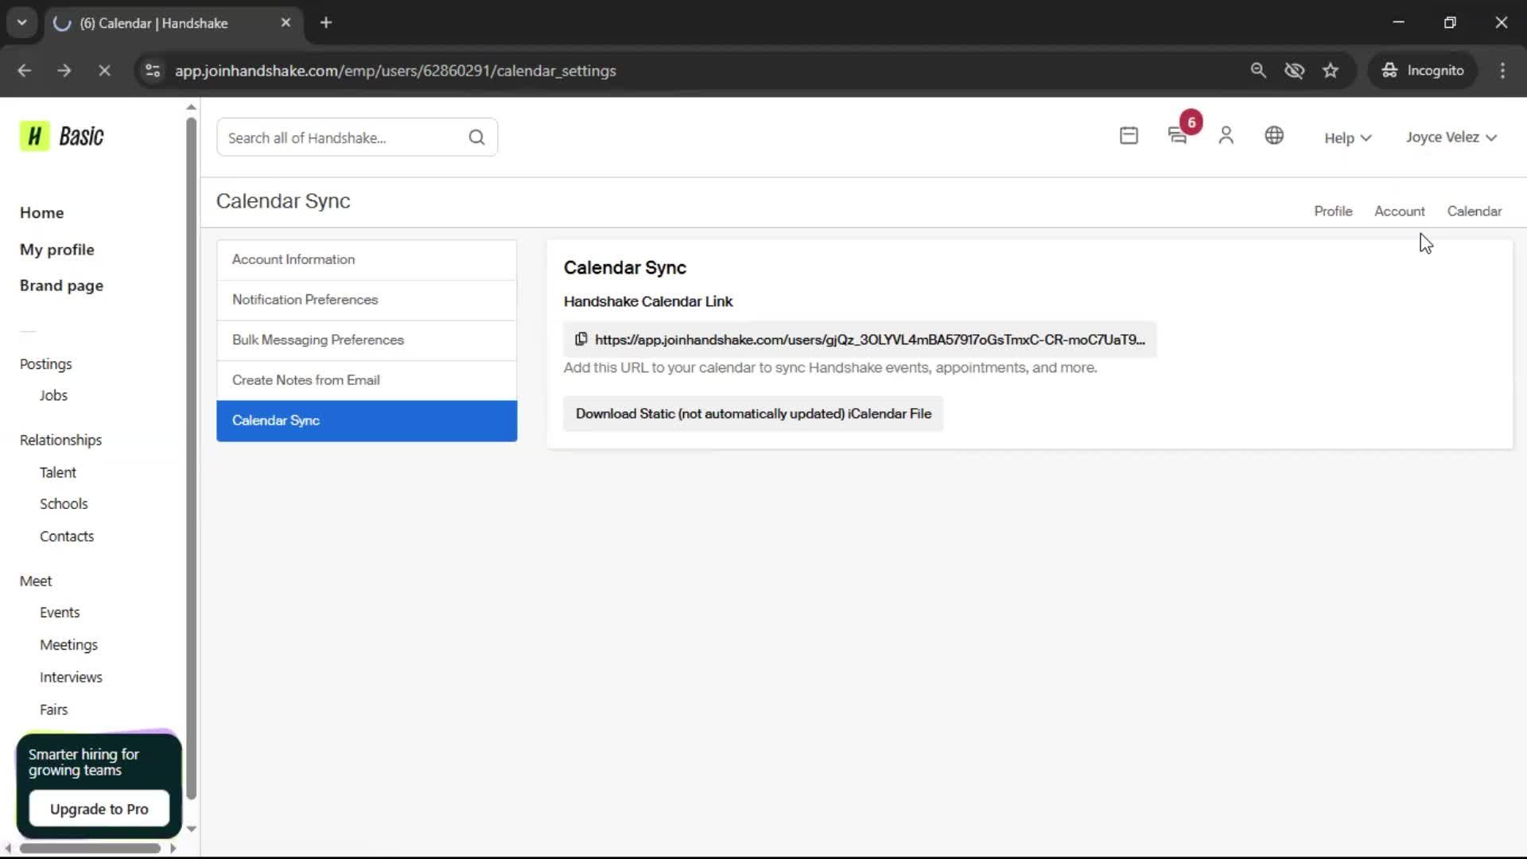Viewport: 1527px width, 859px height.
Task: Click the browser address bar URL
Action: (395, 71)
